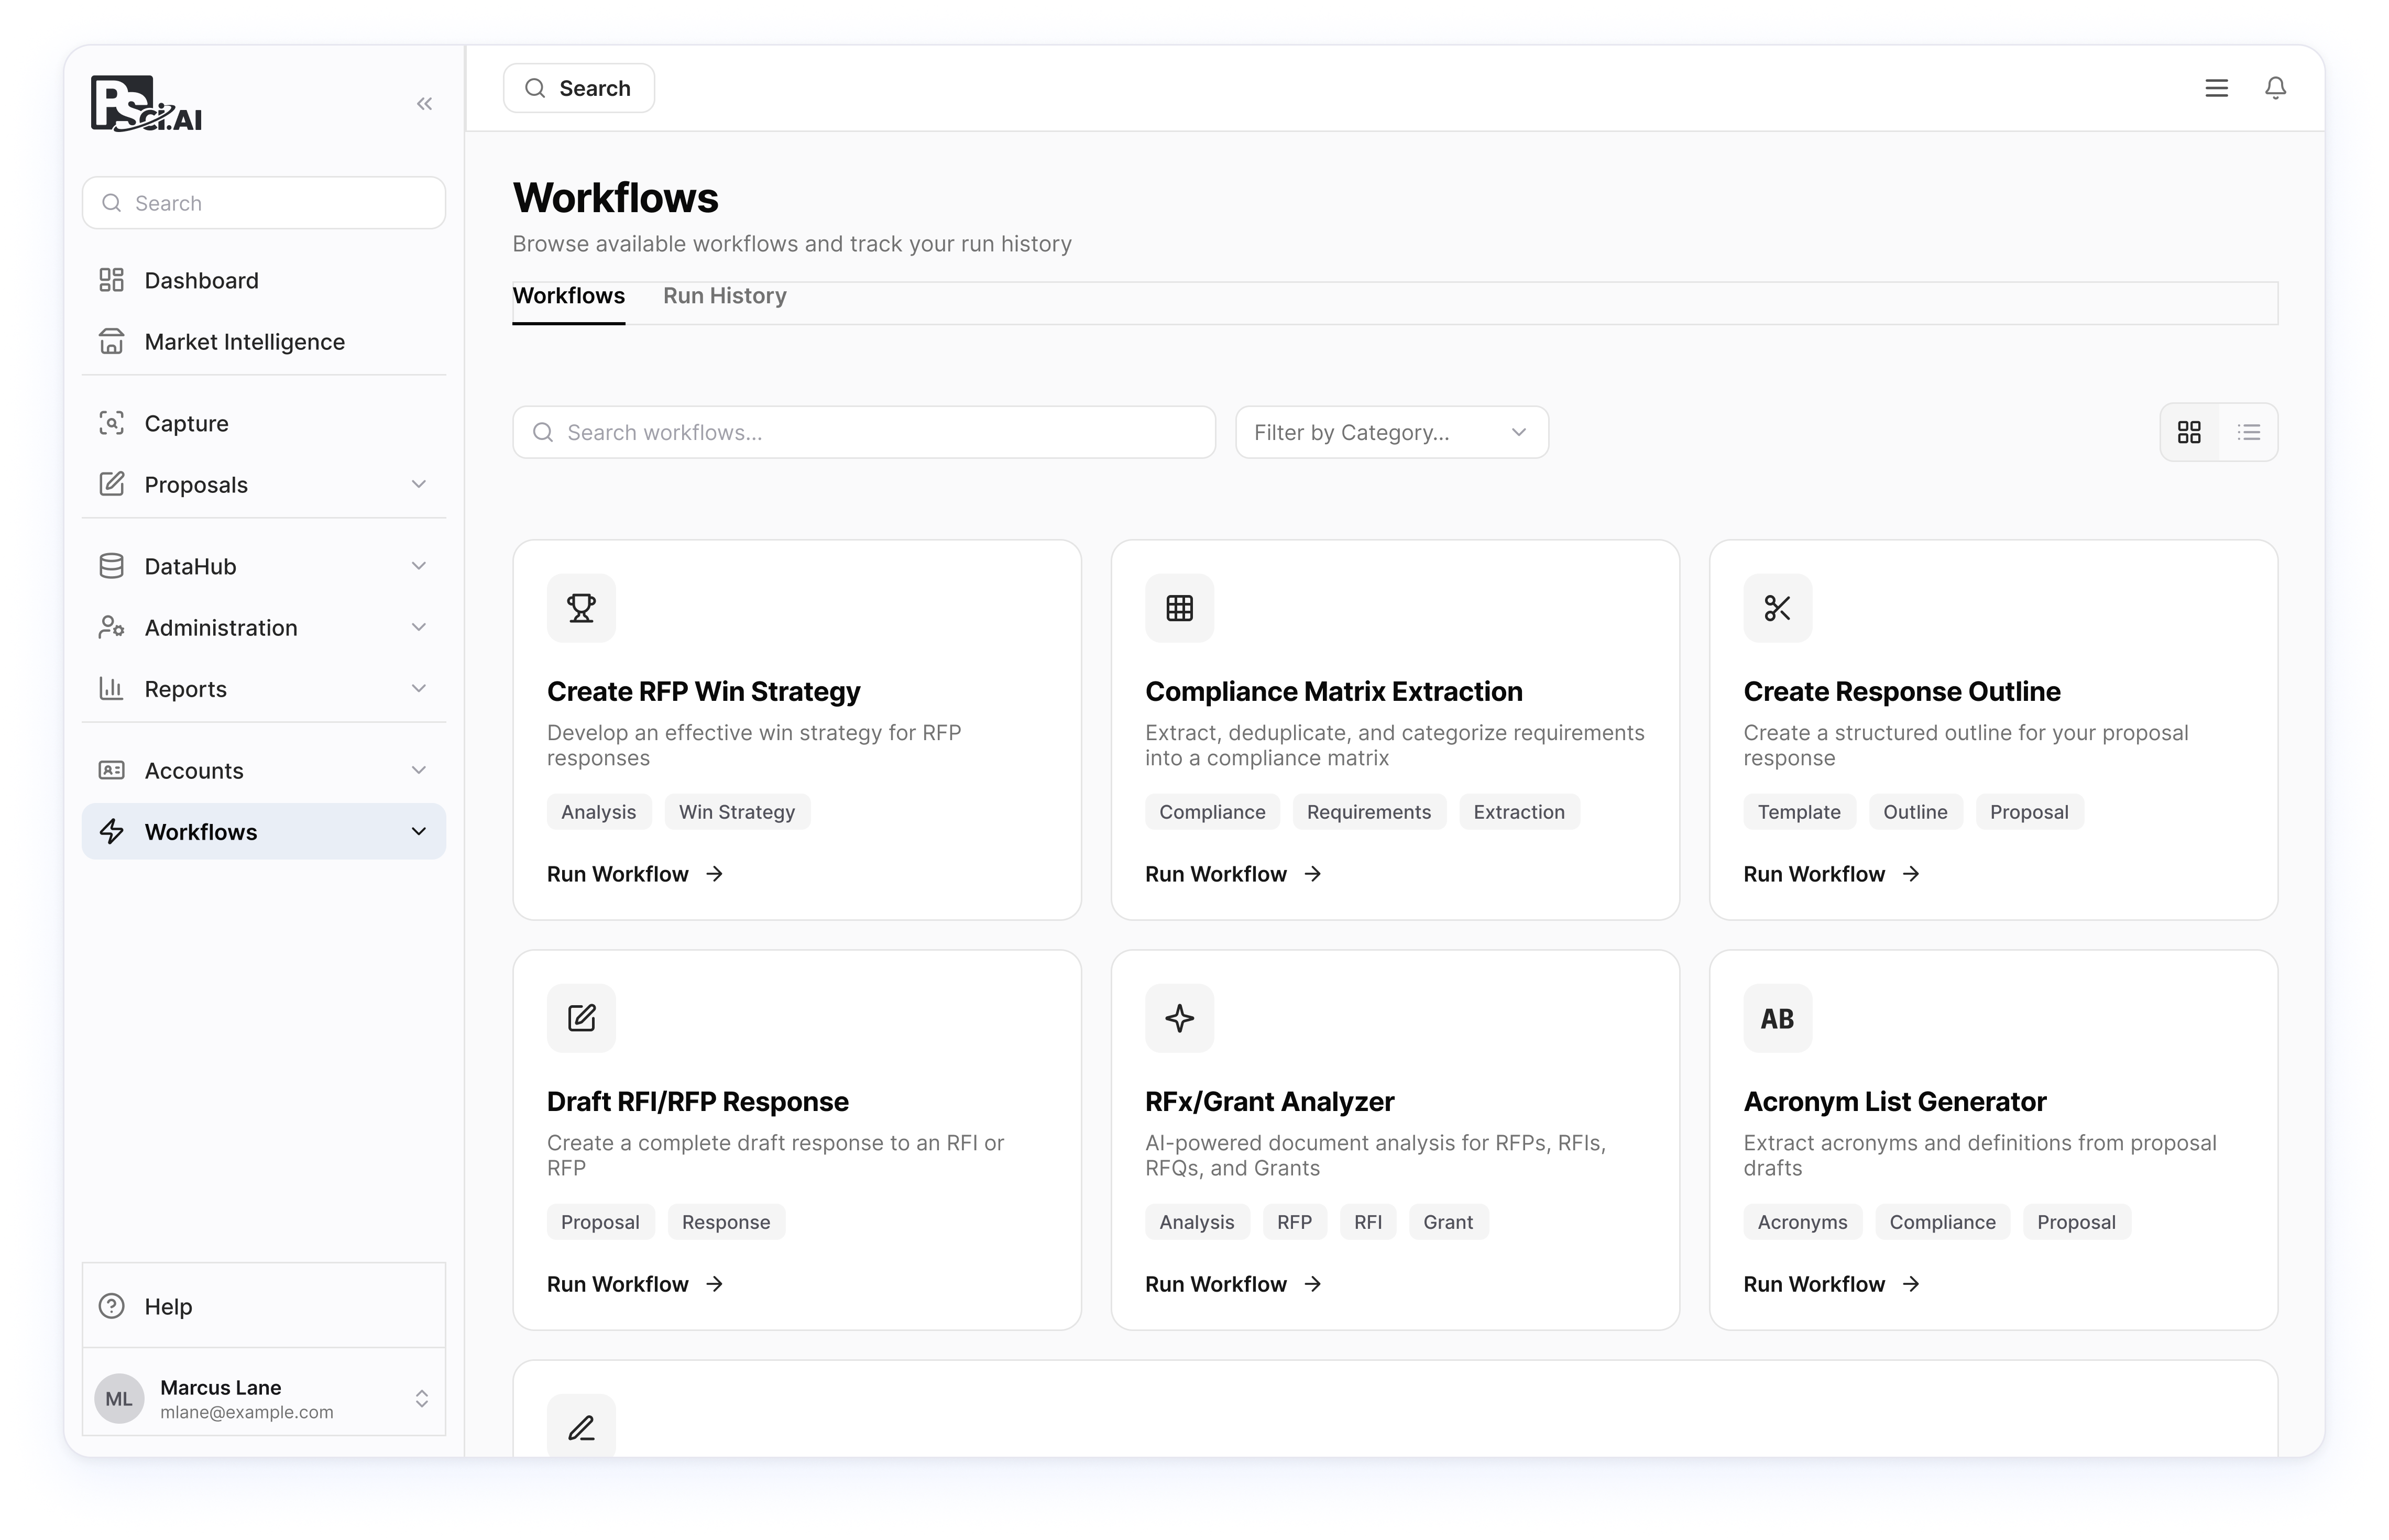Click the Outline tag
2389x1540 pixels.
click(x=1915, y=812)
